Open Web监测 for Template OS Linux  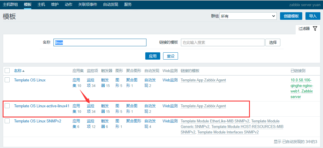pos(170,80)
